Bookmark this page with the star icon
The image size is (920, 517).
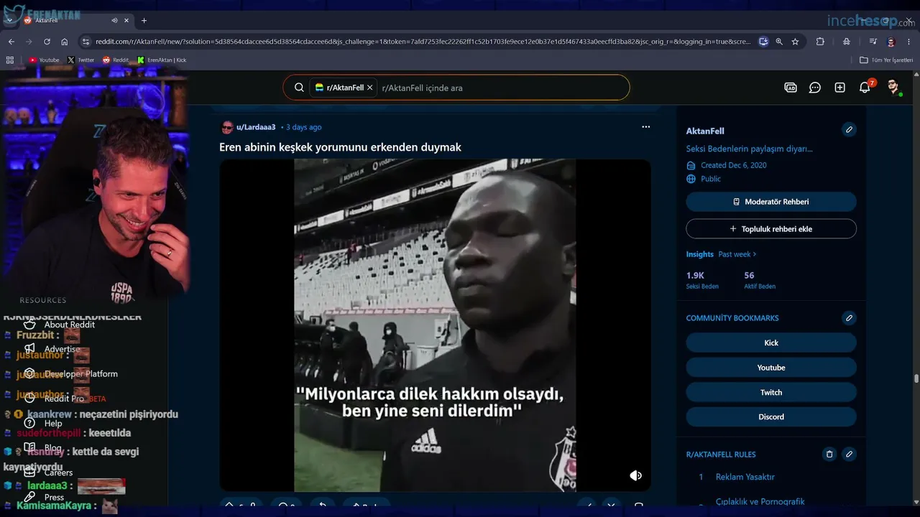pyautogui.click(x=795, y=42)
